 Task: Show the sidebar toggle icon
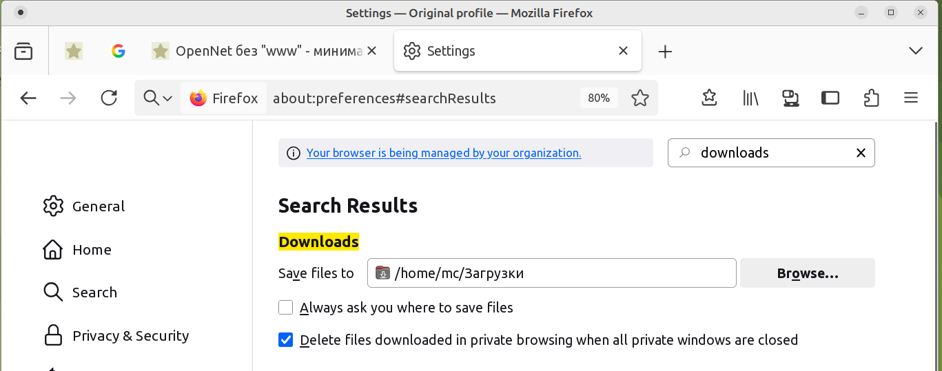pos(830,98)
